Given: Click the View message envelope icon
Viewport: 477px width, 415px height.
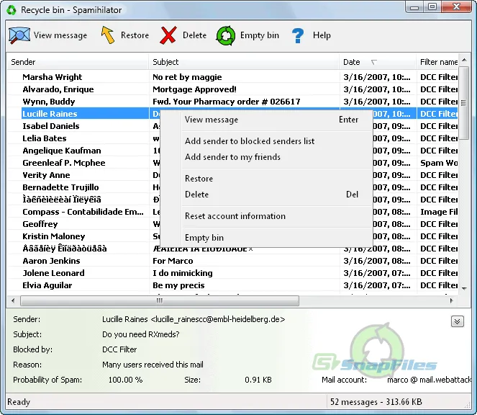Looking at the screenshot, I should click(19, 35).
